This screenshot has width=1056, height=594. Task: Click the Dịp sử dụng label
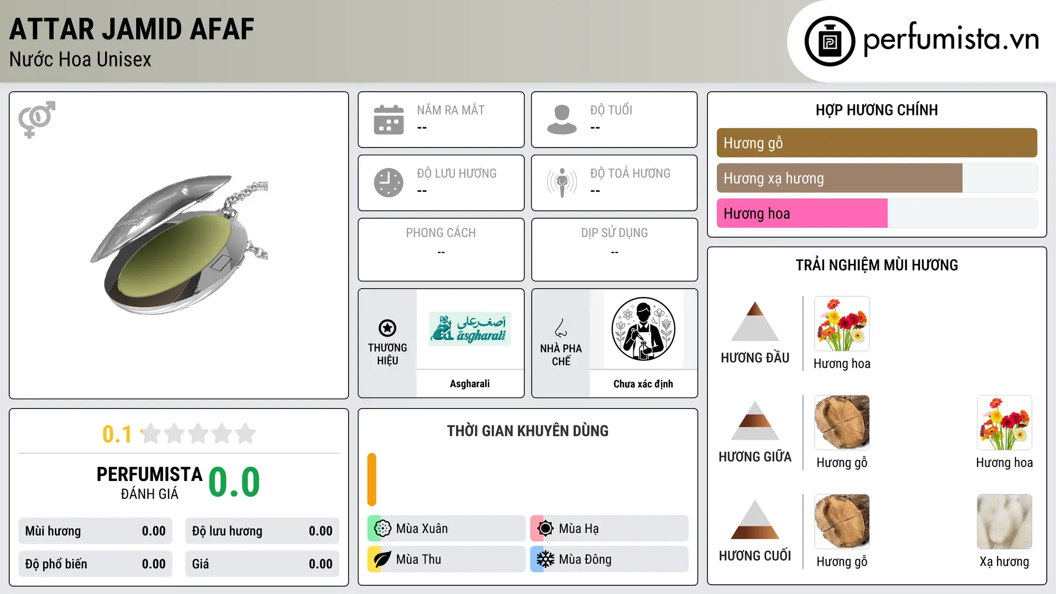pyautogui.click(x=615, y=233)
